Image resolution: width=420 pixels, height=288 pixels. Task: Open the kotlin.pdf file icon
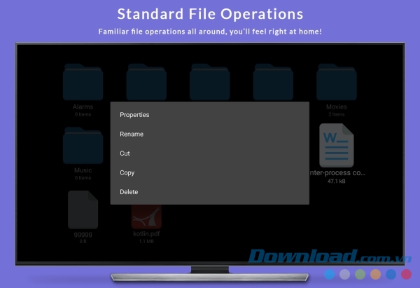[146, 217]
